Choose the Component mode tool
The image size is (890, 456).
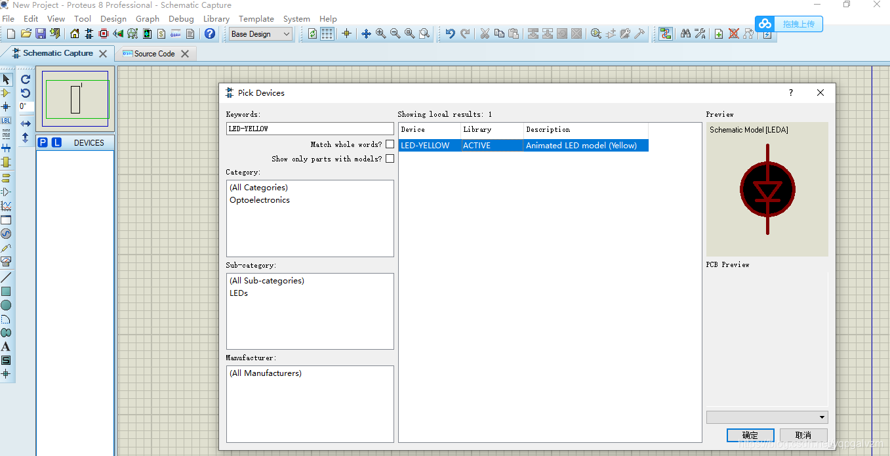(x=6, y=93)
